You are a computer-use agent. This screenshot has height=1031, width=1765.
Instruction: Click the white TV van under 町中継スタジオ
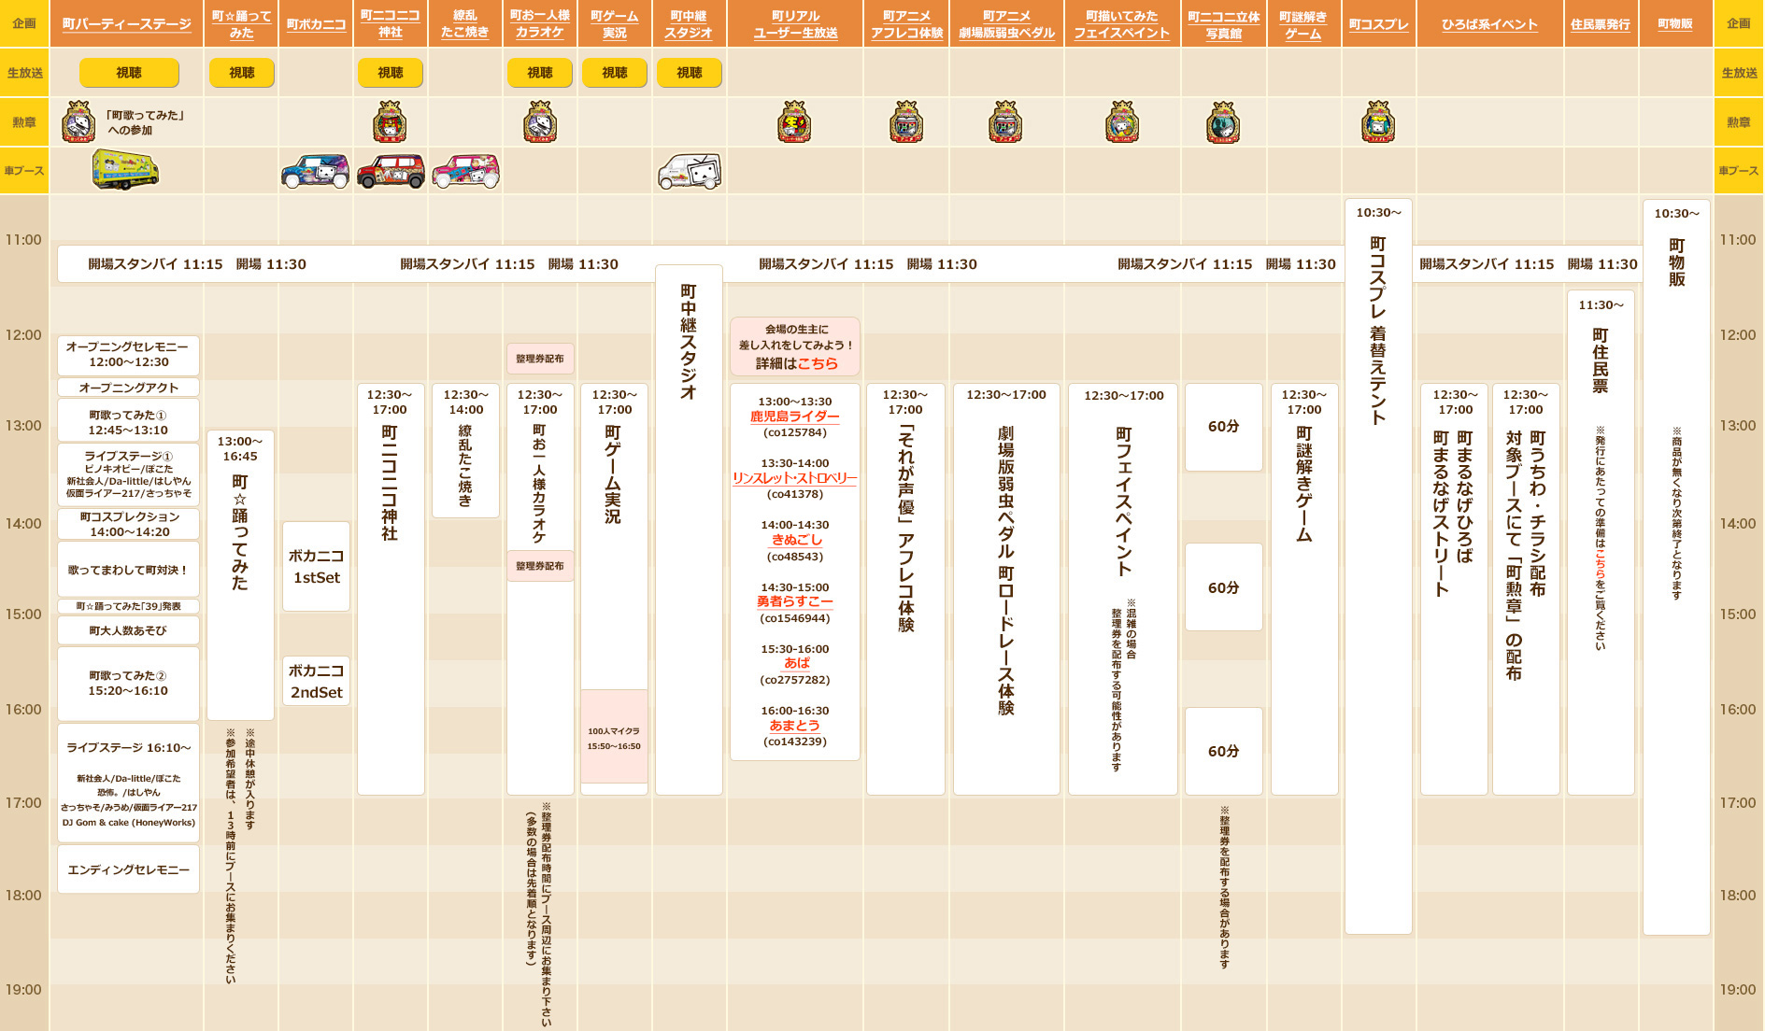(x=690, y=172)
